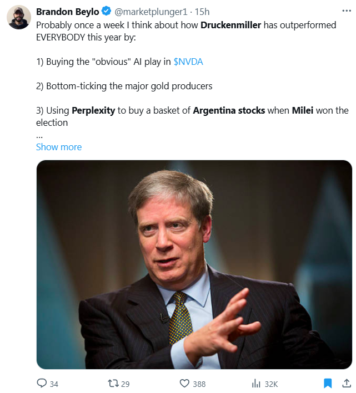Click the 29 reposts count
356x393 pixels.
(126, 384)
